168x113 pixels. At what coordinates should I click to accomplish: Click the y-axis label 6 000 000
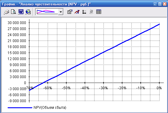click(18, 71)
